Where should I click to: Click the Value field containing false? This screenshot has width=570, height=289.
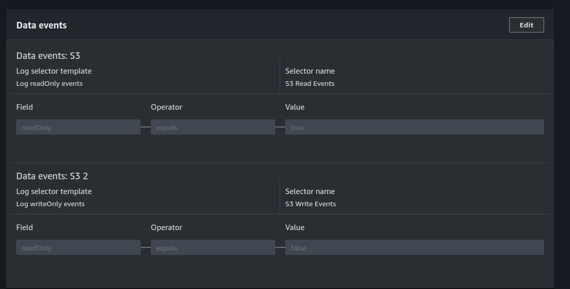[414, 248]
